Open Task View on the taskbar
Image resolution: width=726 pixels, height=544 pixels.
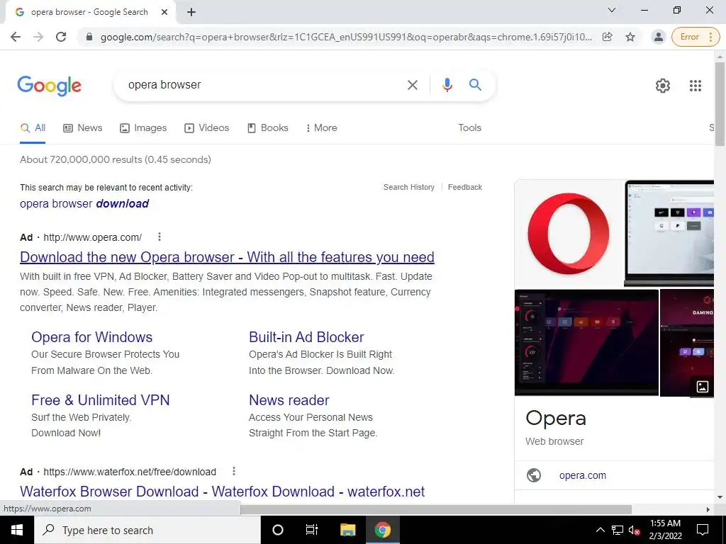312,530
